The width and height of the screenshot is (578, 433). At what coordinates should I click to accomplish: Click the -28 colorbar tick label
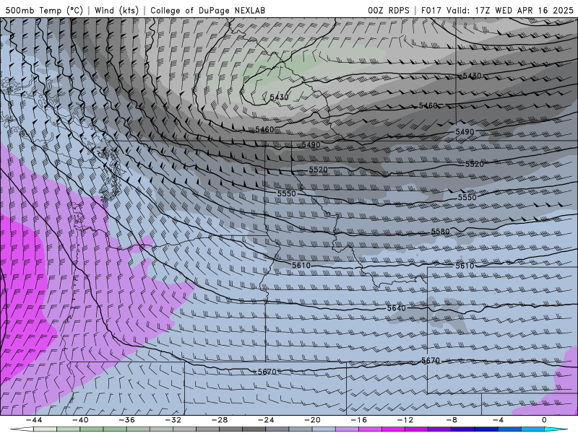coord(220,420)
